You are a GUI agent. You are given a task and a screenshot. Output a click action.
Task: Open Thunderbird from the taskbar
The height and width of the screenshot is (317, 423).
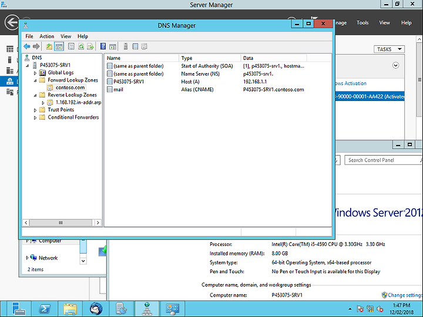96,309
